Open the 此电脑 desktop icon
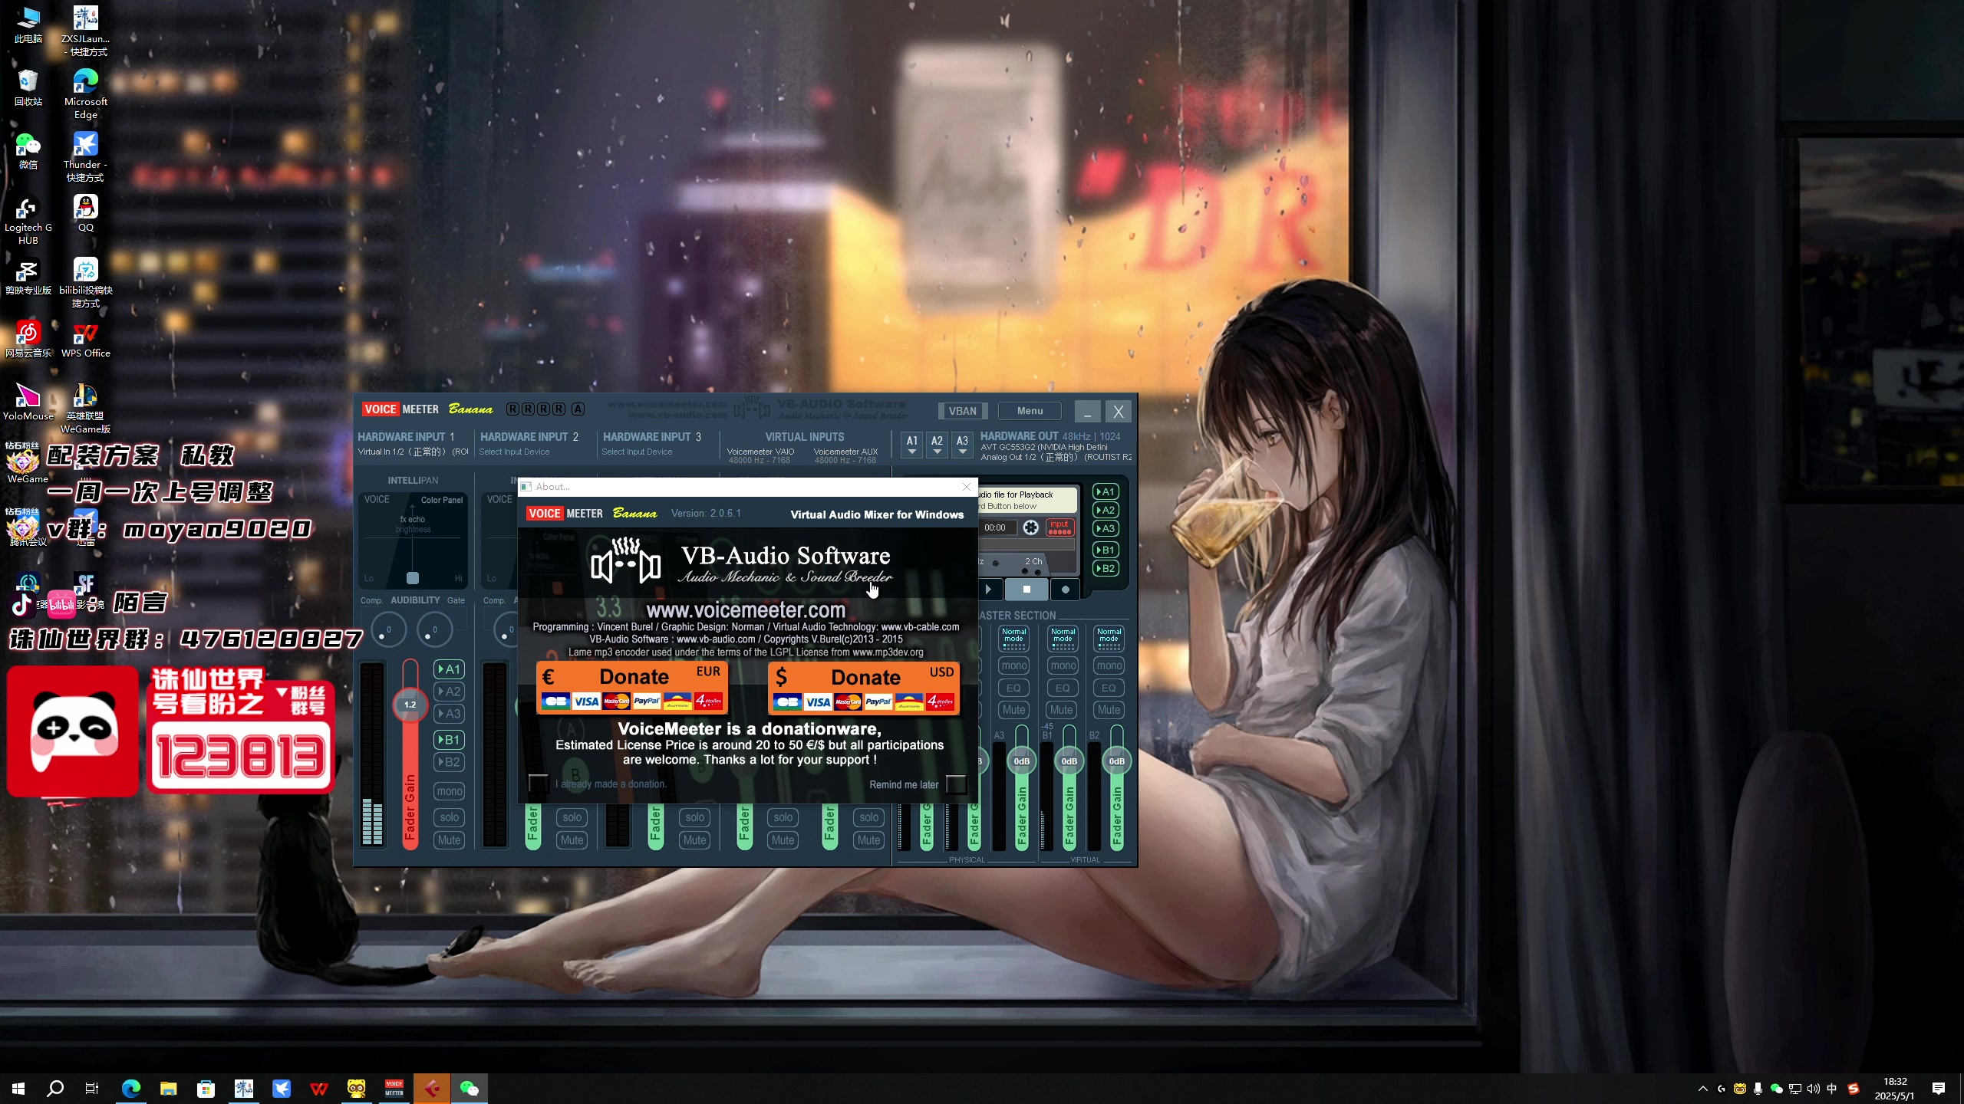Screen dimensions: 1964x1104 pos(28,25)
